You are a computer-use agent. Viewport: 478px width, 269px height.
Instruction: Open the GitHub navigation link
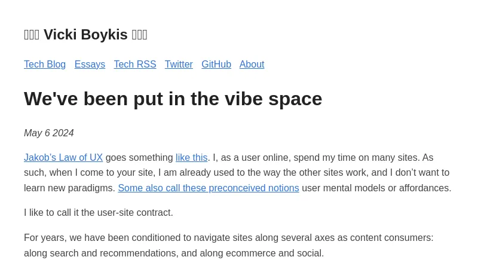[216, 65]
